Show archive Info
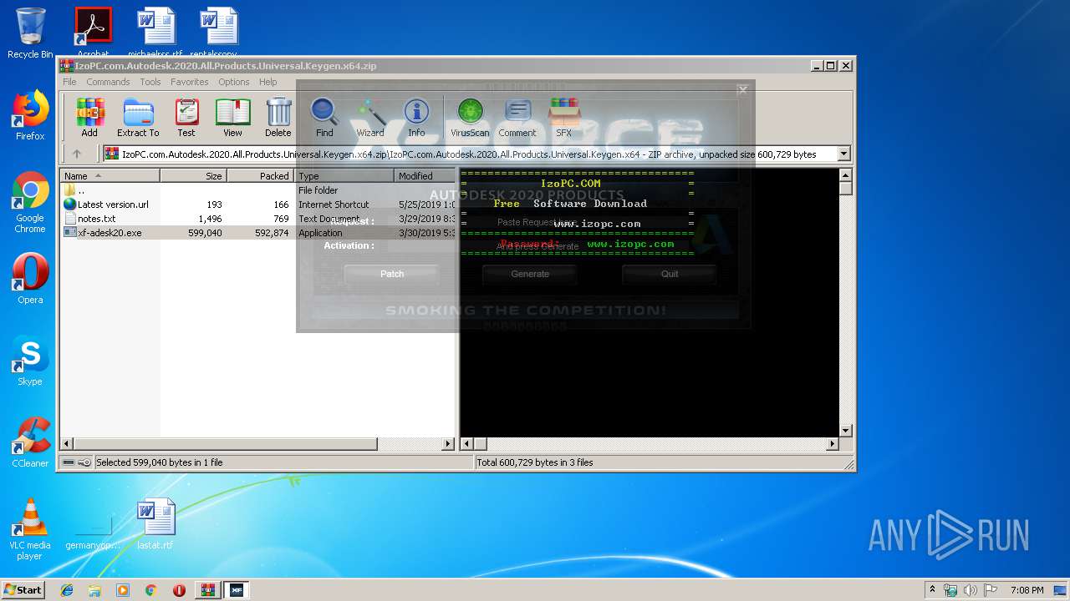1070x601 pixels. (416, 117)
